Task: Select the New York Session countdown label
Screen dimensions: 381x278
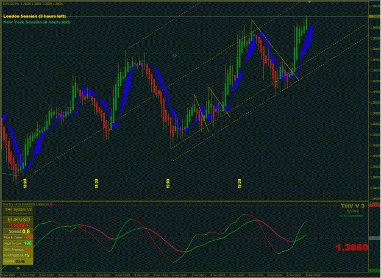Action: coord(37,22)
